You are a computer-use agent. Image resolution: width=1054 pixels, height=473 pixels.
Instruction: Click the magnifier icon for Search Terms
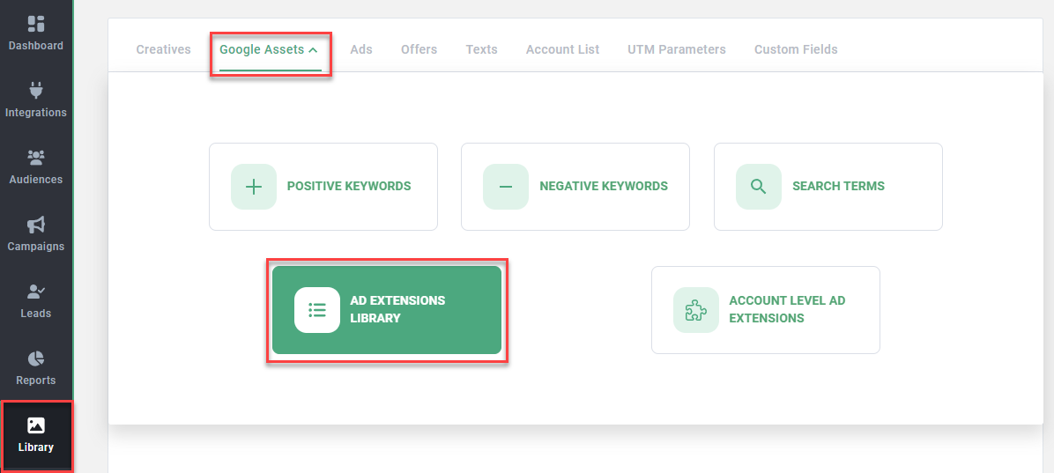tap(758, 187)
